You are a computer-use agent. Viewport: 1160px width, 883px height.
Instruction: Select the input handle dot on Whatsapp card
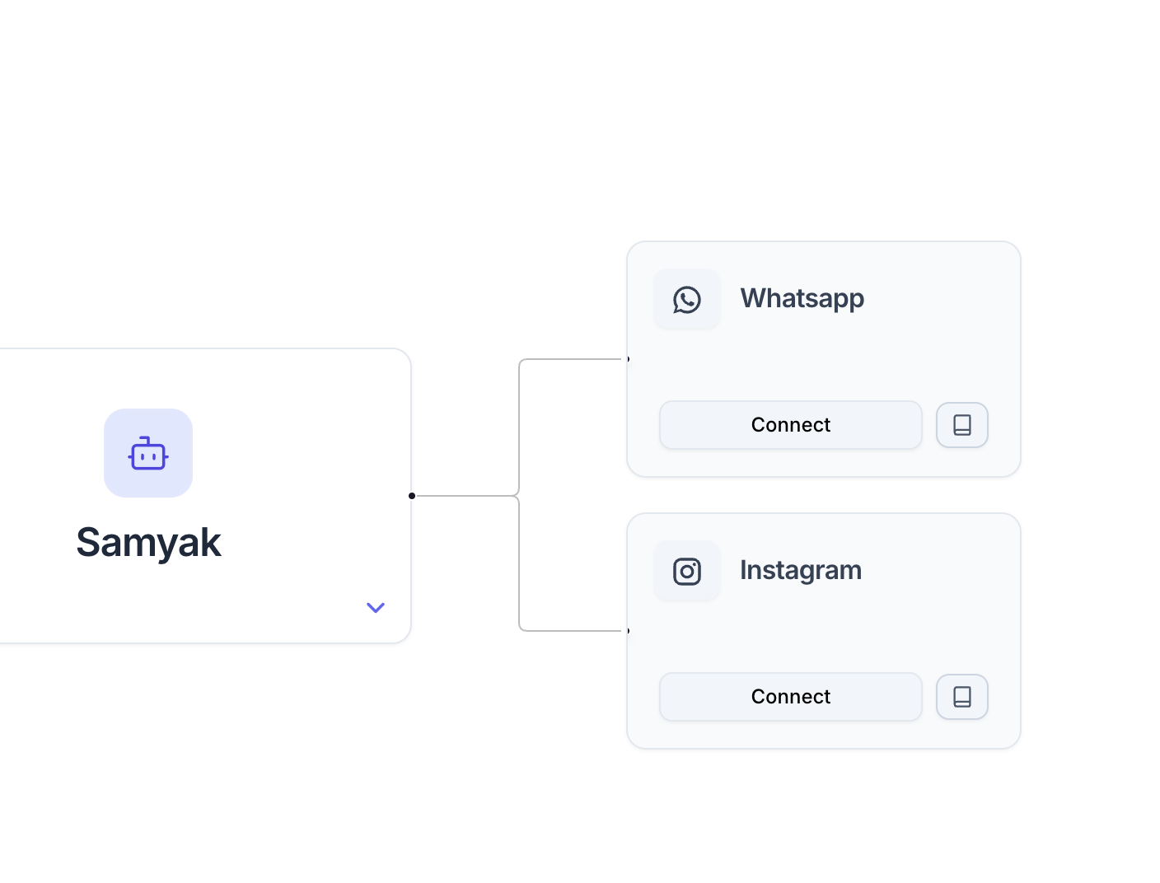tap(628, 359)
